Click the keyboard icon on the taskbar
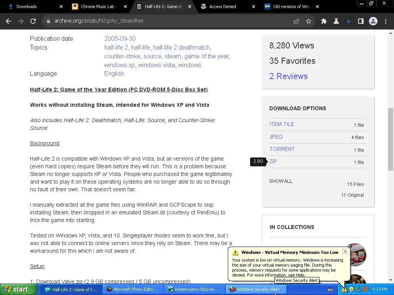394x295 pixels. [330, 290]
